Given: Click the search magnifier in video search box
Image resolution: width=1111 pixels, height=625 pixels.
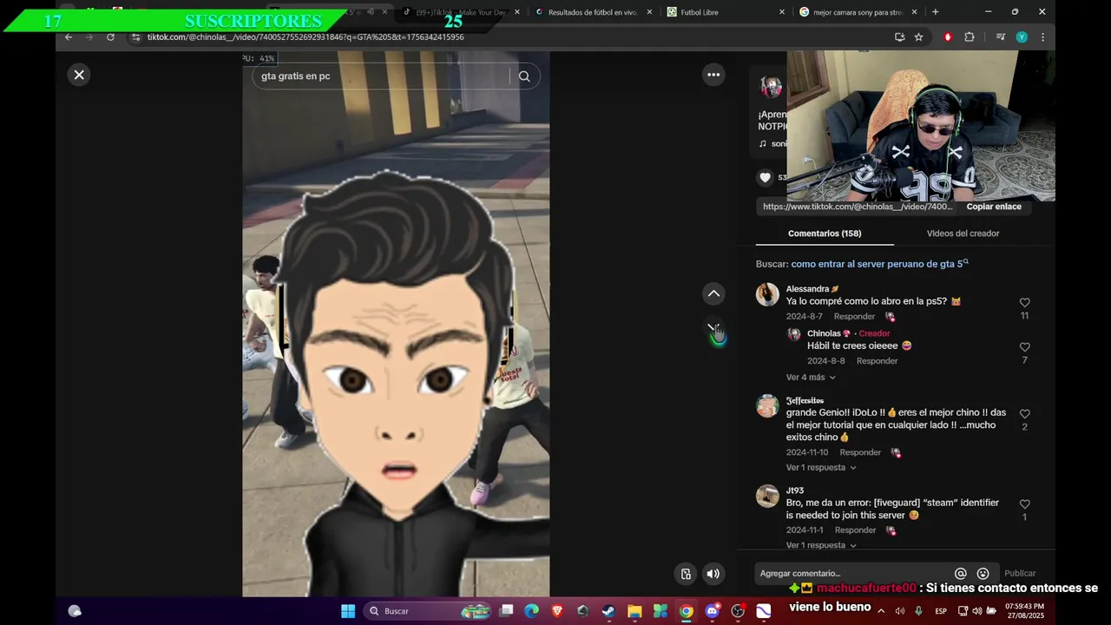Looking at the screenshot, I should pyautogui.click(x=524, y=76).
